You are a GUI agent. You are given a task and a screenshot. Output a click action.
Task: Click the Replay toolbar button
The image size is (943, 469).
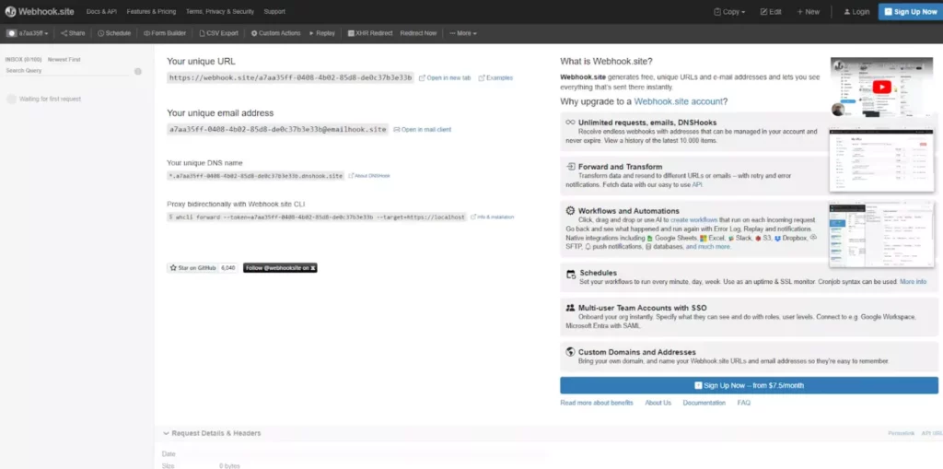(x=321, y=33)
